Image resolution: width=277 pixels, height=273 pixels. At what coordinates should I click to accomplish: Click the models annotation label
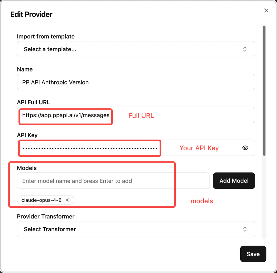[x=202, y=201]
